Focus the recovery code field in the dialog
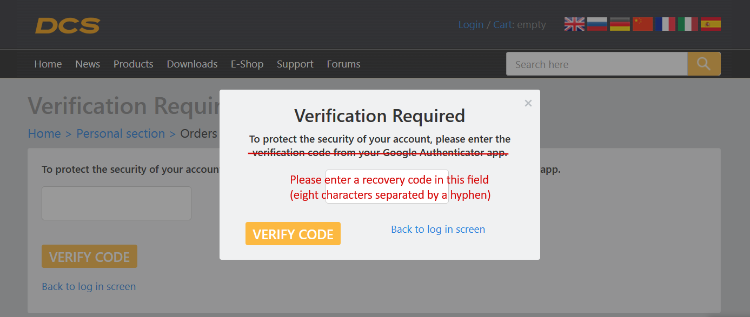This screenshot has width=750, height=317. pos(387,187)
